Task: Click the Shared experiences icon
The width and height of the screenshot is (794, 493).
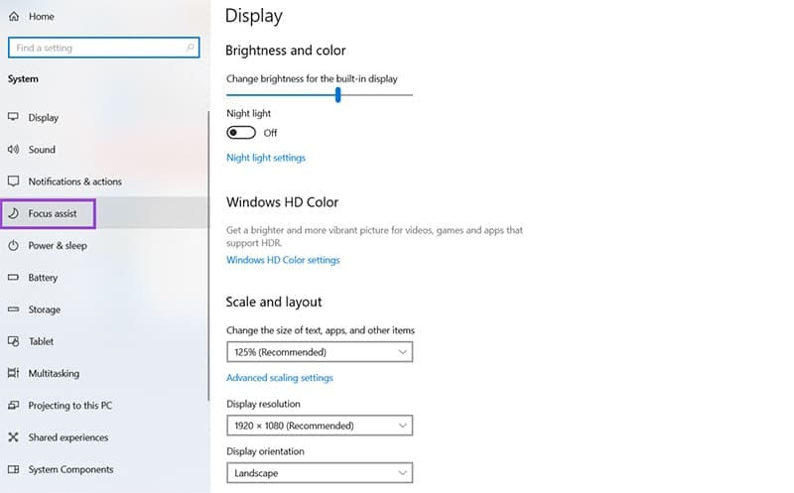Action: [x=14, y=436]
